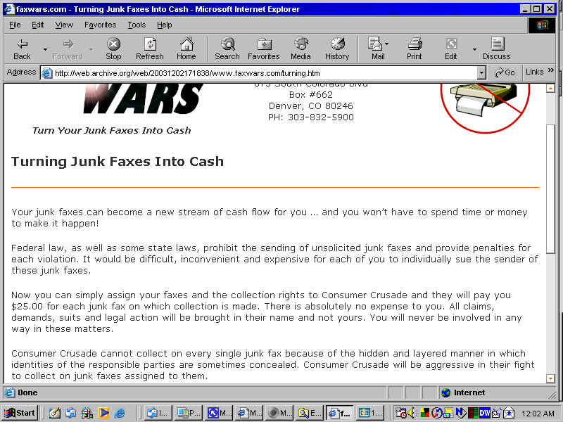This screenshot has width=563, height=422.
Task: Switch to the 'P...' taskbar button
Action: (x=189, y=413)
